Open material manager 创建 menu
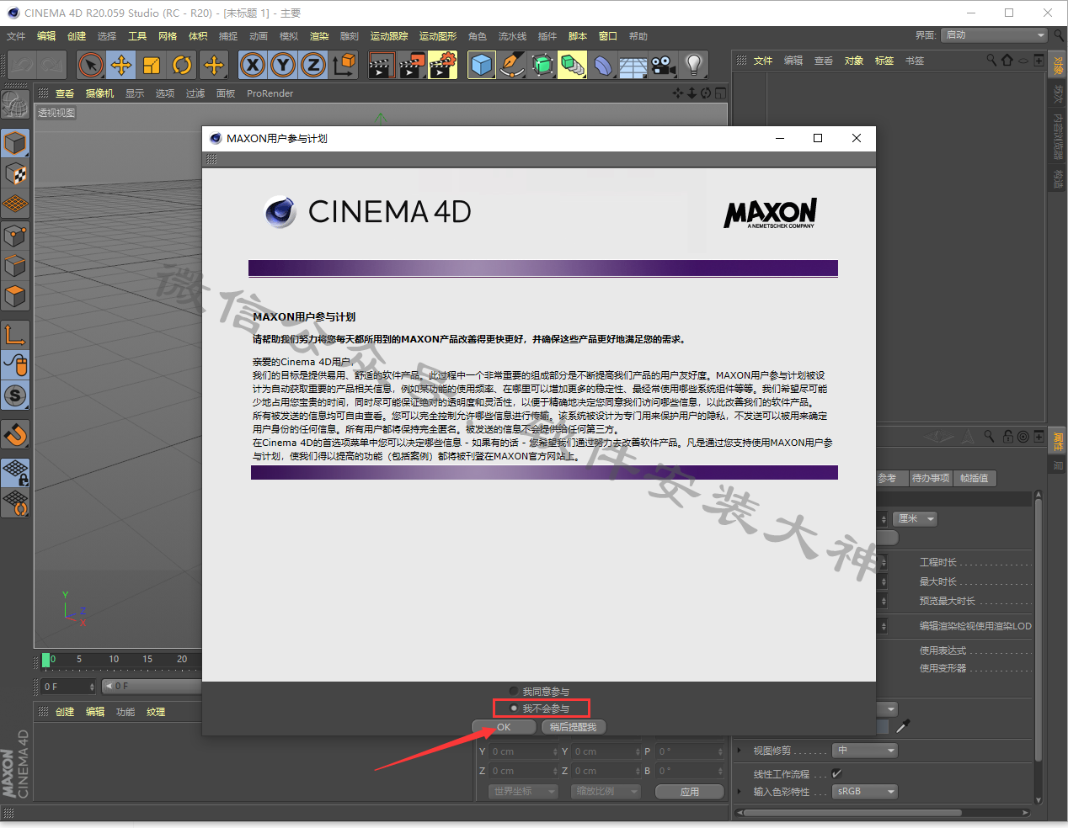 pos(65,712)
